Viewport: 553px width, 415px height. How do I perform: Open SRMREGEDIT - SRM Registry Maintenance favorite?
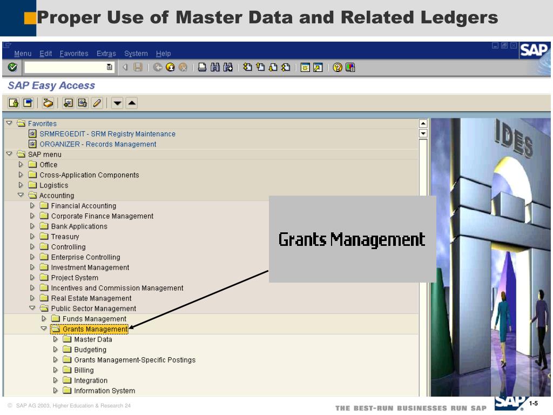(x=107, y=134)
